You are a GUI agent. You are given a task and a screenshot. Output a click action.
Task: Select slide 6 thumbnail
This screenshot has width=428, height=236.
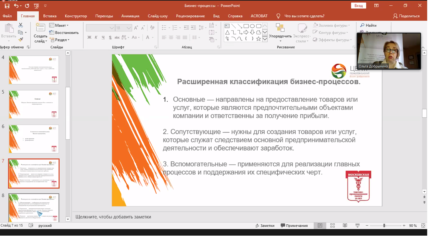34,139
